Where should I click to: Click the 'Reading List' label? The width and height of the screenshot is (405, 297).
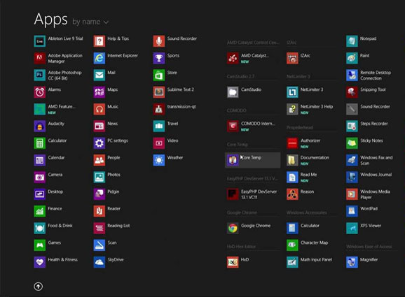pyautogui.click(x=118, y=226)
